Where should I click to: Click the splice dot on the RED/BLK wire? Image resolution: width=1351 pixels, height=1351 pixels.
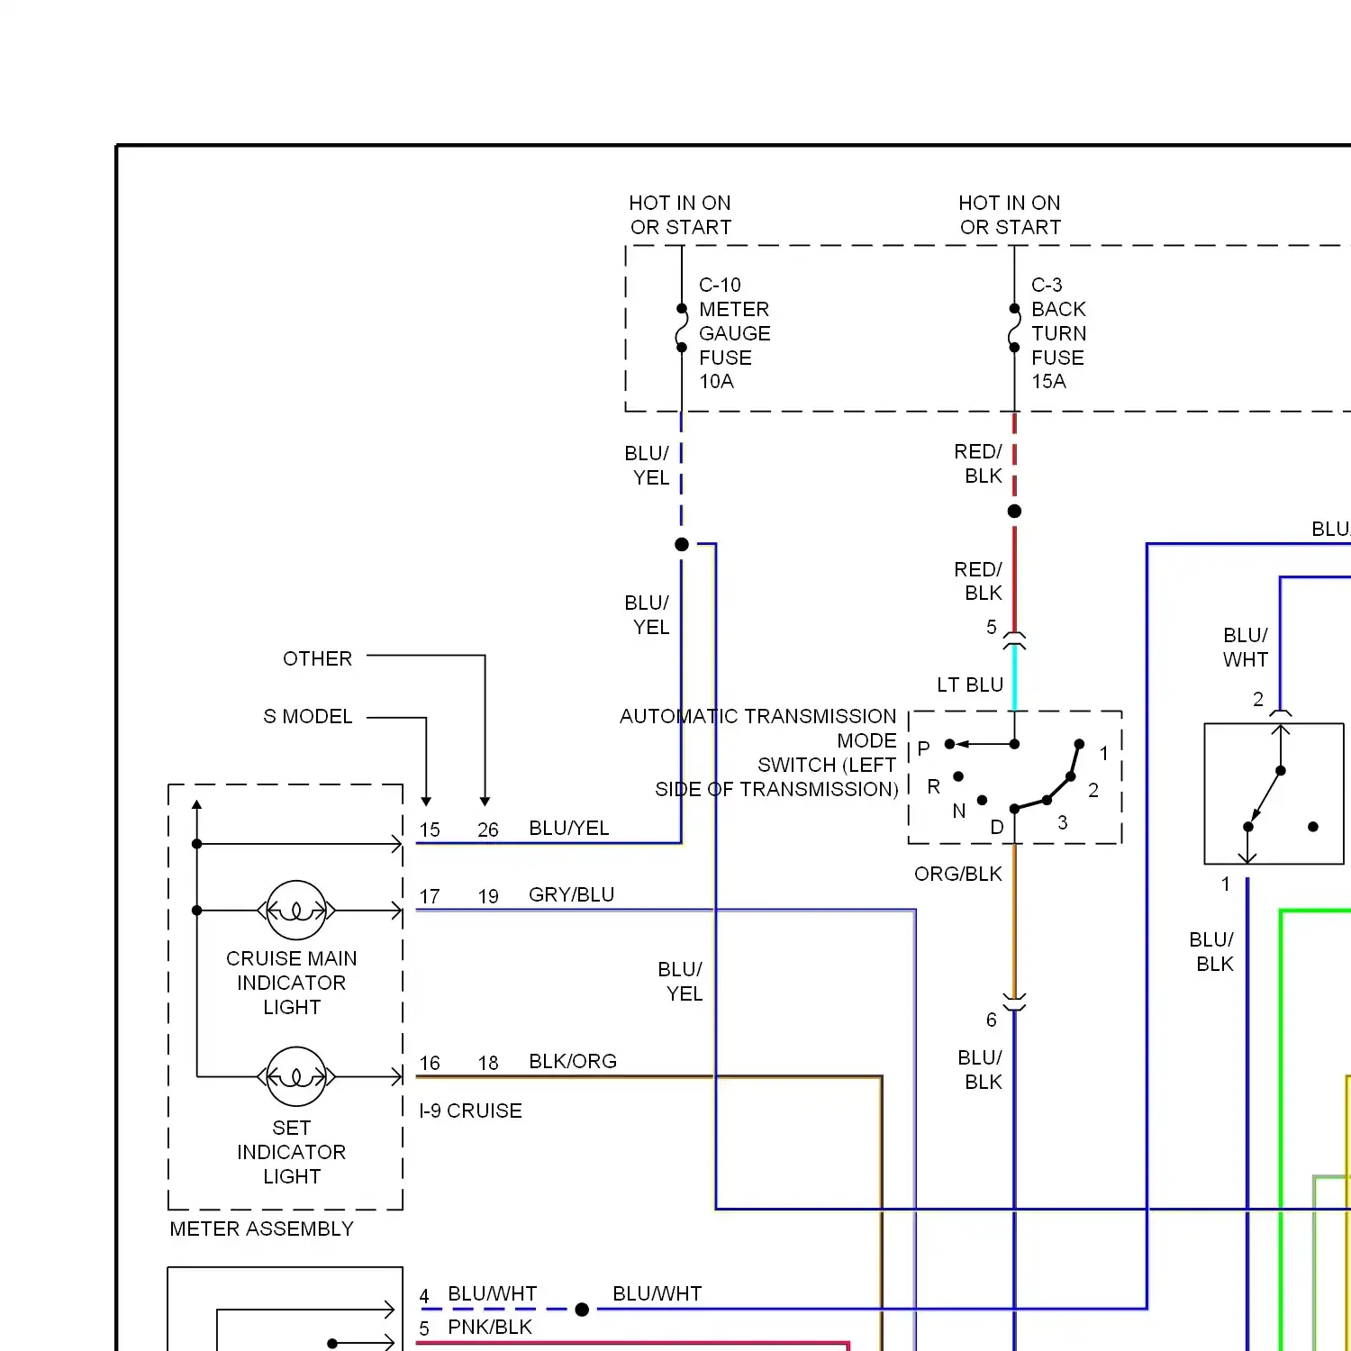(1014, 511)
